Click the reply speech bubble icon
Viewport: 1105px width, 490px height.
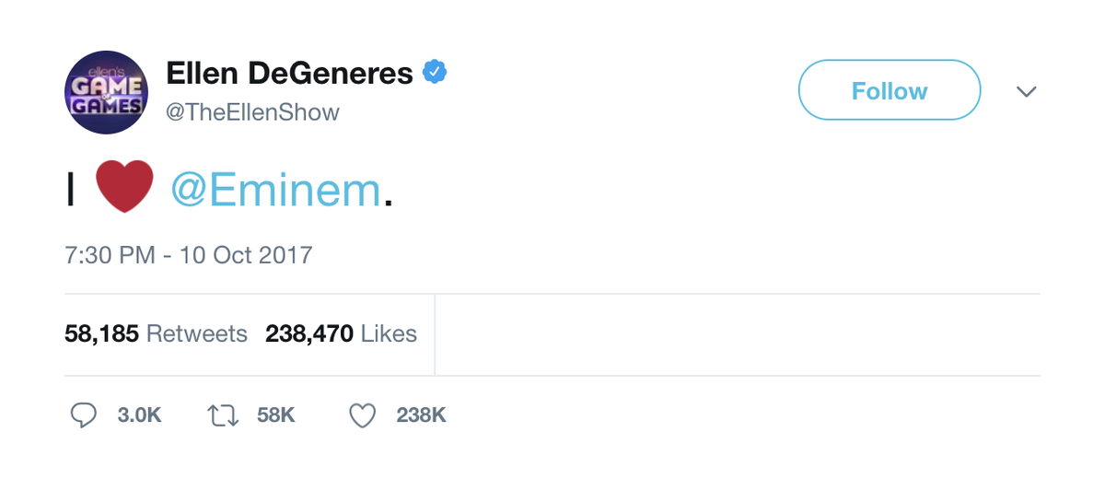(x=84, y=415)
